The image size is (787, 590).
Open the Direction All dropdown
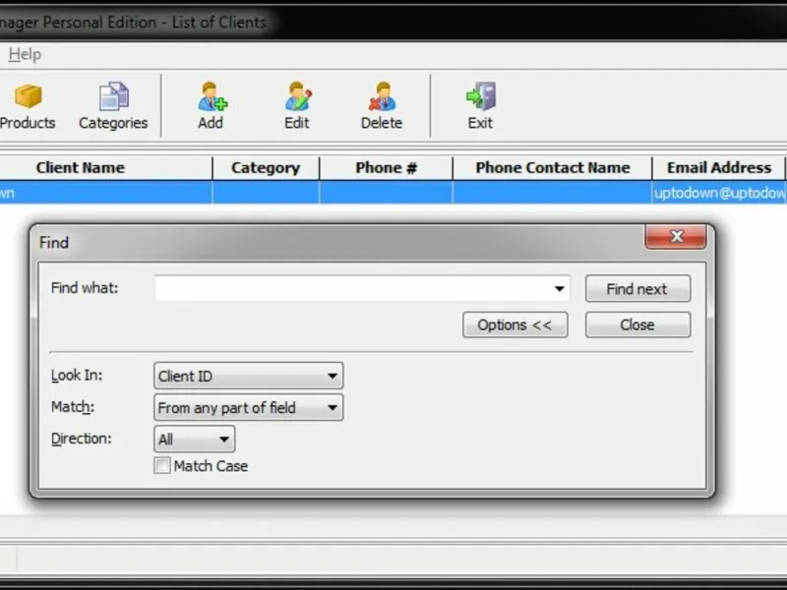click(x=194, y=440)
